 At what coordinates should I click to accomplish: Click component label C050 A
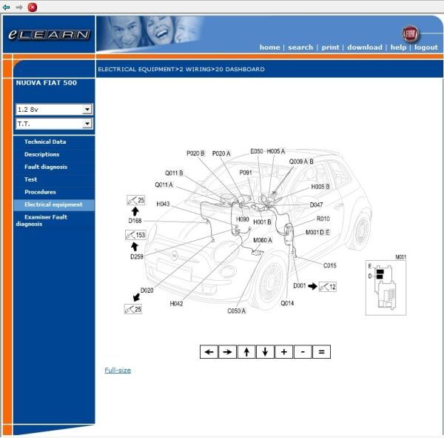[x=237, y=311]
